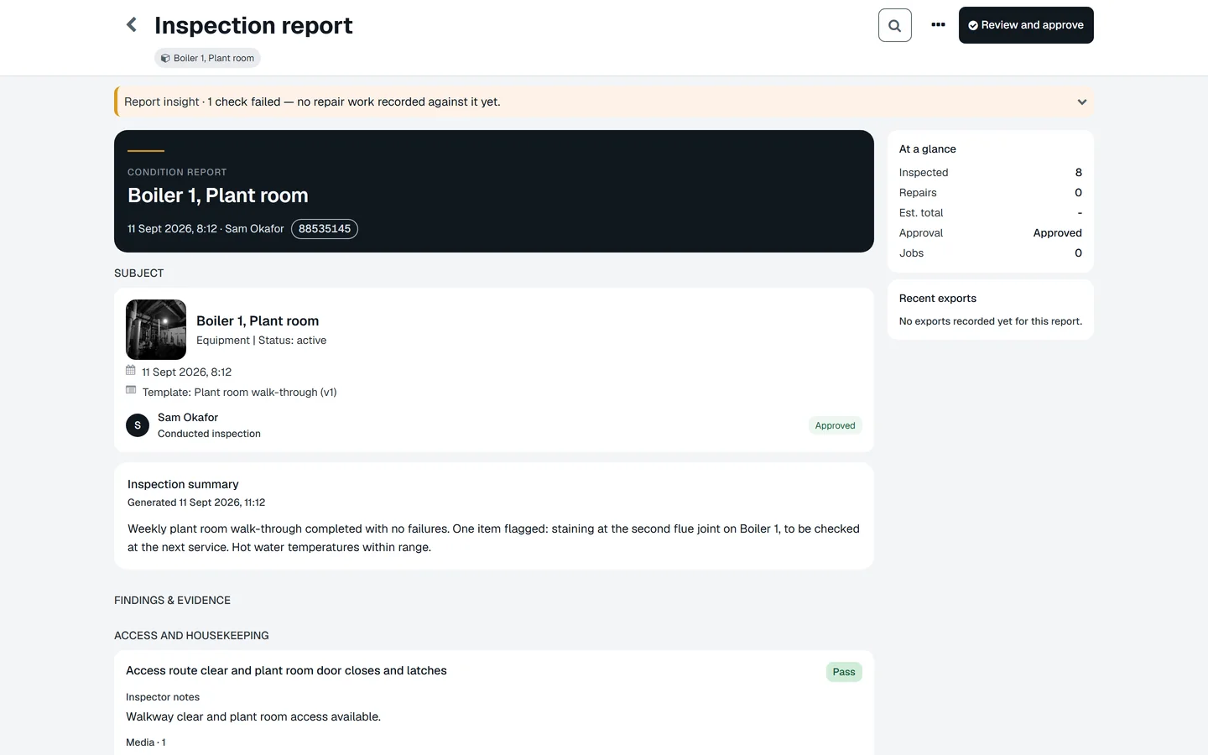Click the Approved status badge in Subject card
The width and height of the screenshot is (1208, 755).
[x=836, y=425]
